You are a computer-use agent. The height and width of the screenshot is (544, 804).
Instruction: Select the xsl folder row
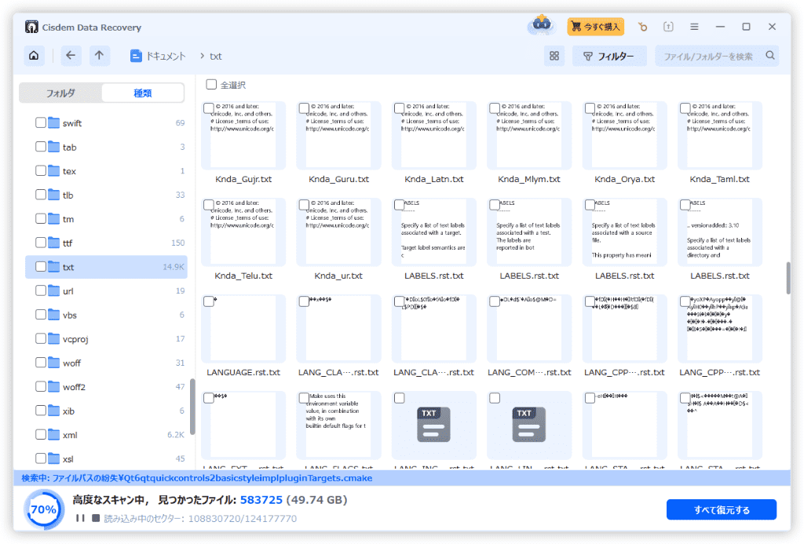[106, 458]
